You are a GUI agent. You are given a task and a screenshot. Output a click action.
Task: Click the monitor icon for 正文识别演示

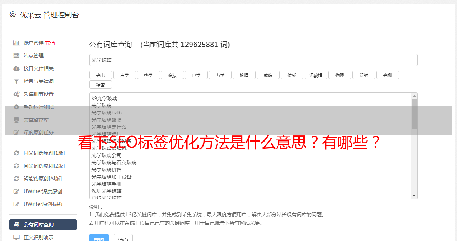coord(16,237)
